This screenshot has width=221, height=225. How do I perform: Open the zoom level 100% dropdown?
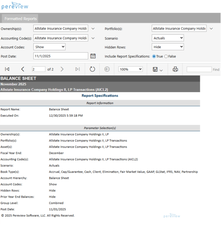point(130,70)
